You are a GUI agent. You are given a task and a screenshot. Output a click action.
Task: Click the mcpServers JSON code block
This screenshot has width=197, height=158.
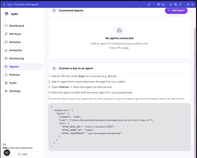tap(119, 127)
